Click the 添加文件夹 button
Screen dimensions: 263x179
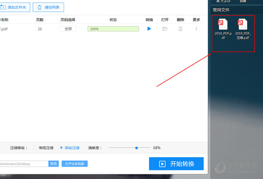point(15,7)
